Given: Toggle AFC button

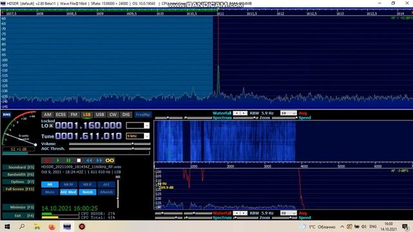Looking at the screenshot, I should [x=106, y=184].
